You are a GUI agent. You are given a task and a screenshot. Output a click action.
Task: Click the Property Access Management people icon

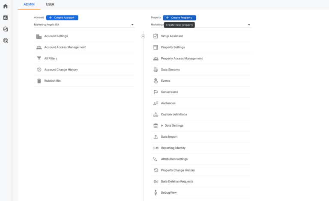156,59
